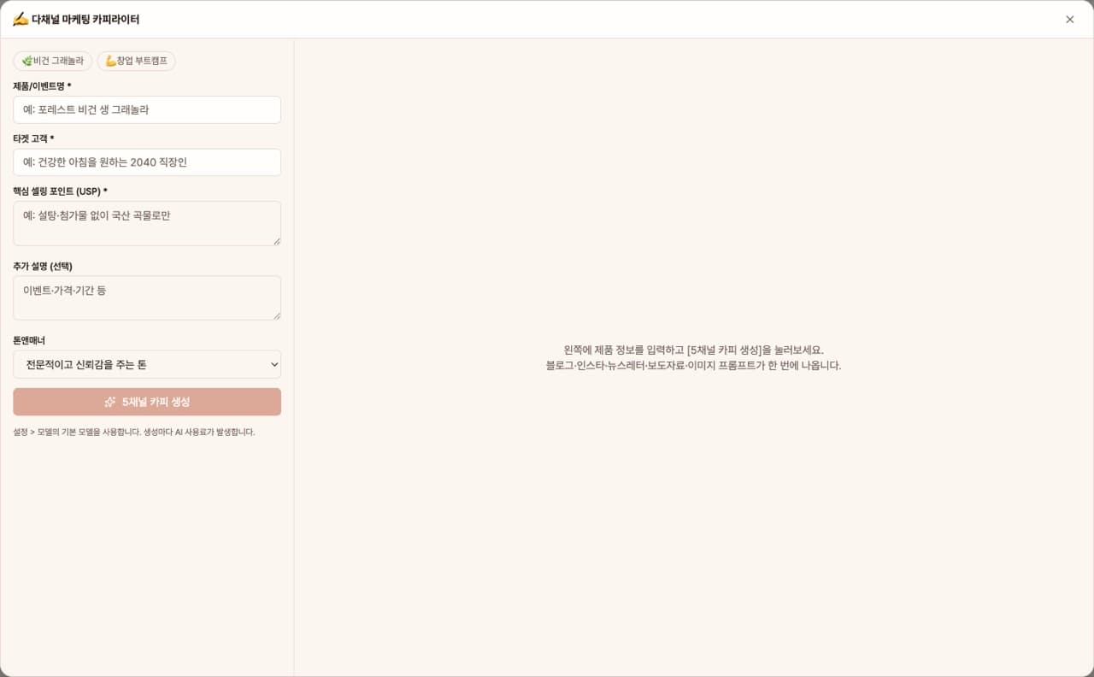
Task: Click into the 핵심 셀링 포인트 (USP) textarea
Action: pos(147,223)
